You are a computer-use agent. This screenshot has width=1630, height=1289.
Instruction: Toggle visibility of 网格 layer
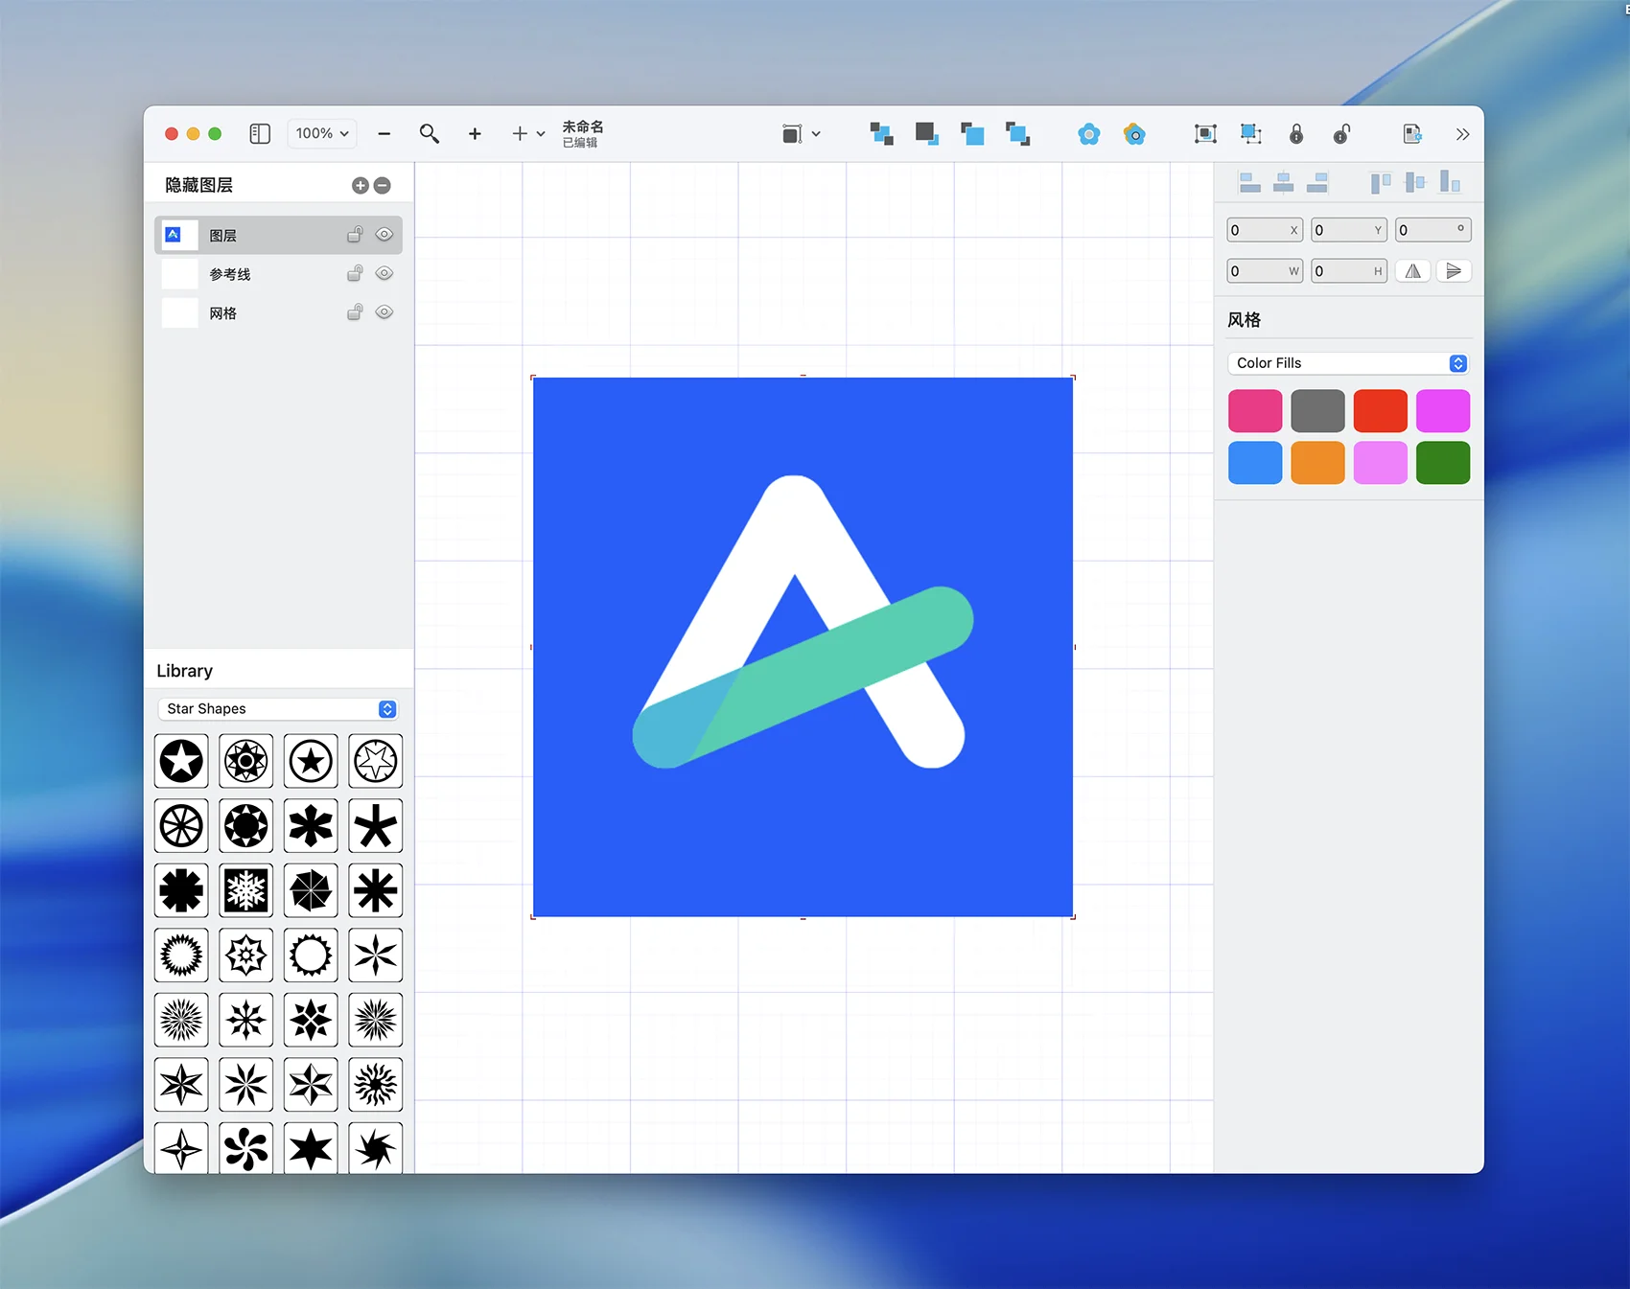coord(384,312)
